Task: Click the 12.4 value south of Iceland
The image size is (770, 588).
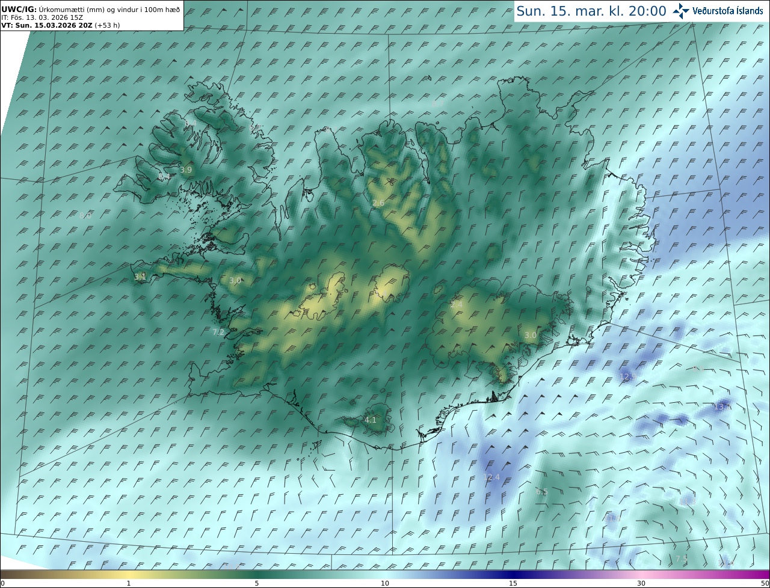Action: coord(491,477)
